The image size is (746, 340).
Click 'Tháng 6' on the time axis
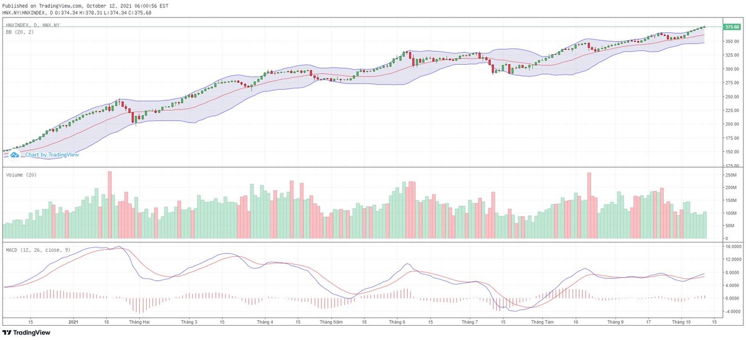(x=397, y=322)
